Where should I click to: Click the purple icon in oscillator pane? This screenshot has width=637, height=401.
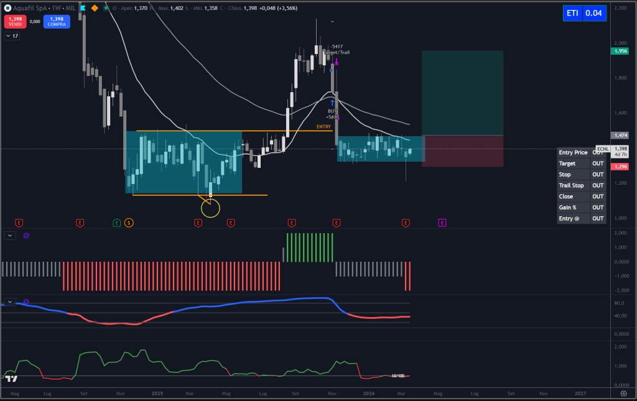click(x=26, y=302)
